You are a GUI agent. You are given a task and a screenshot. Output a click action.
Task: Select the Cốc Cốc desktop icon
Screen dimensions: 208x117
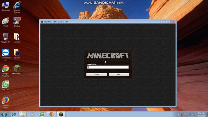tap(6, 85)
